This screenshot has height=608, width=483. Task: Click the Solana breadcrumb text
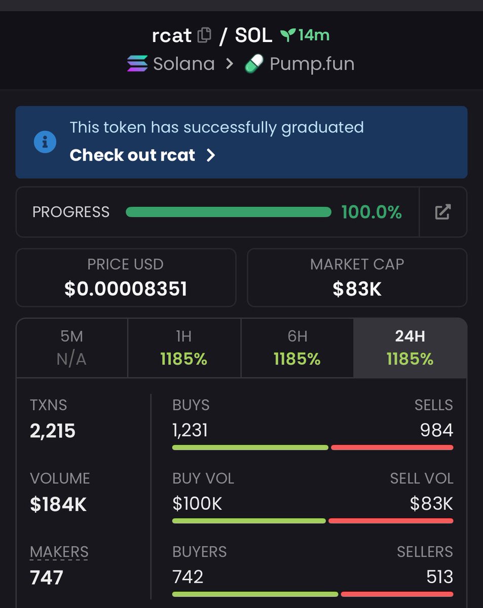(x=183, y=64)
